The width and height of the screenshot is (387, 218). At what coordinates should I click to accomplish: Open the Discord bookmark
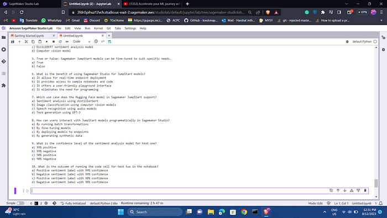tap(92, 20)
